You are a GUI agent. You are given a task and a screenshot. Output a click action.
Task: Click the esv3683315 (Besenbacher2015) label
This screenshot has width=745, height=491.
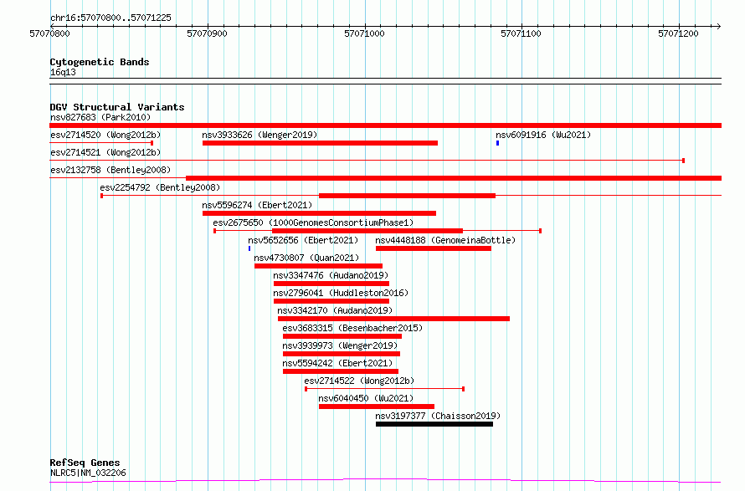(352, 328)
